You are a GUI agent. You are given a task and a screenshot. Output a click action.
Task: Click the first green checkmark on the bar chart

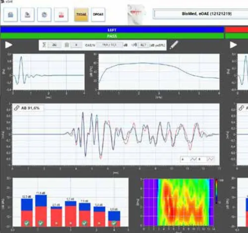pyautogui.click(x=27, y=223)
